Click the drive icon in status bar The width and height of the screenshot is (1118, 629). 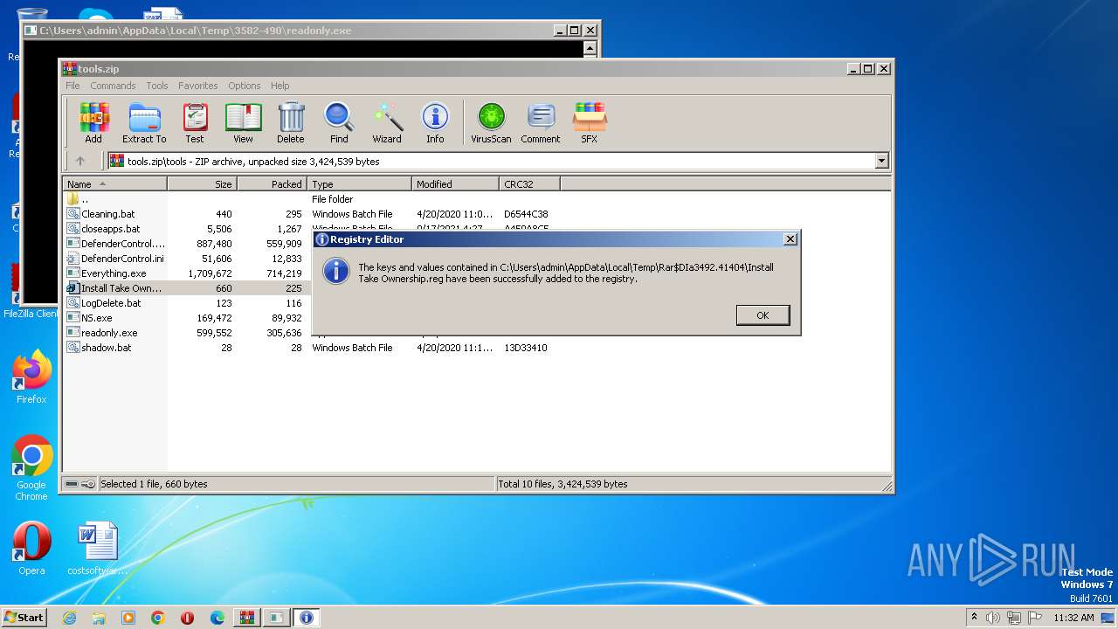72,484
